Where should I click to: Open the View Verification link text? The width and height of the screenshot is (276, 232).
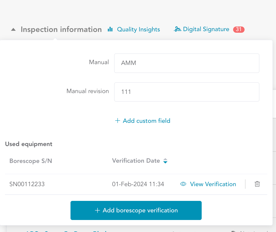click(x=213, y=184)
